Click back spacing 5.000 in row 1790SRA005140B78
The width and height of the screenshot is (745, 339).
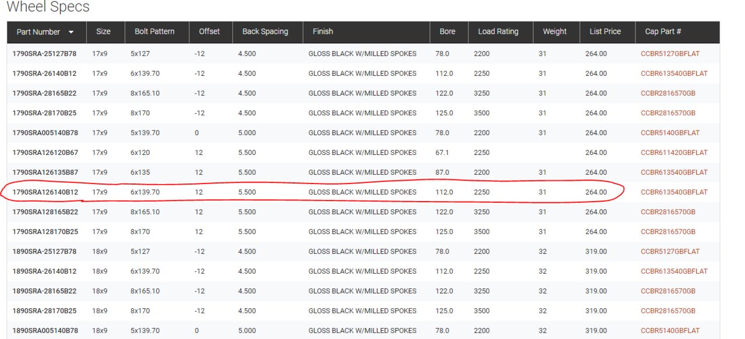247,133
